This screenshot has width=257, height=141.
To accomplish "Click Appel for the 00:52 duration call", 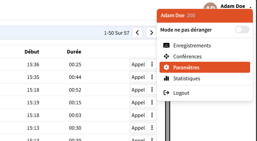I will (138, 90).
